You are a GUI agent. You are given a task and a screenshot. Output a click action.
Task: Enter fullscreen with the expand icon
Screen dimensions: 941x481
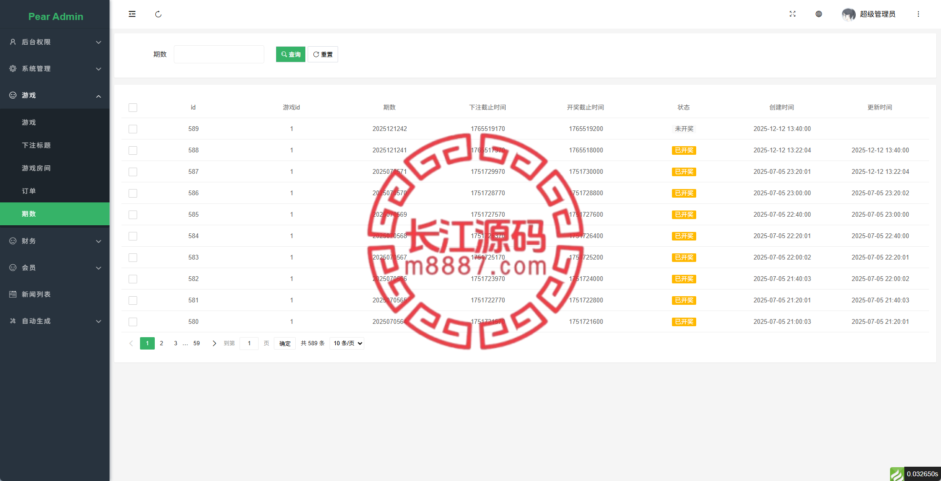pyautogui.click(x=792, y=14)
